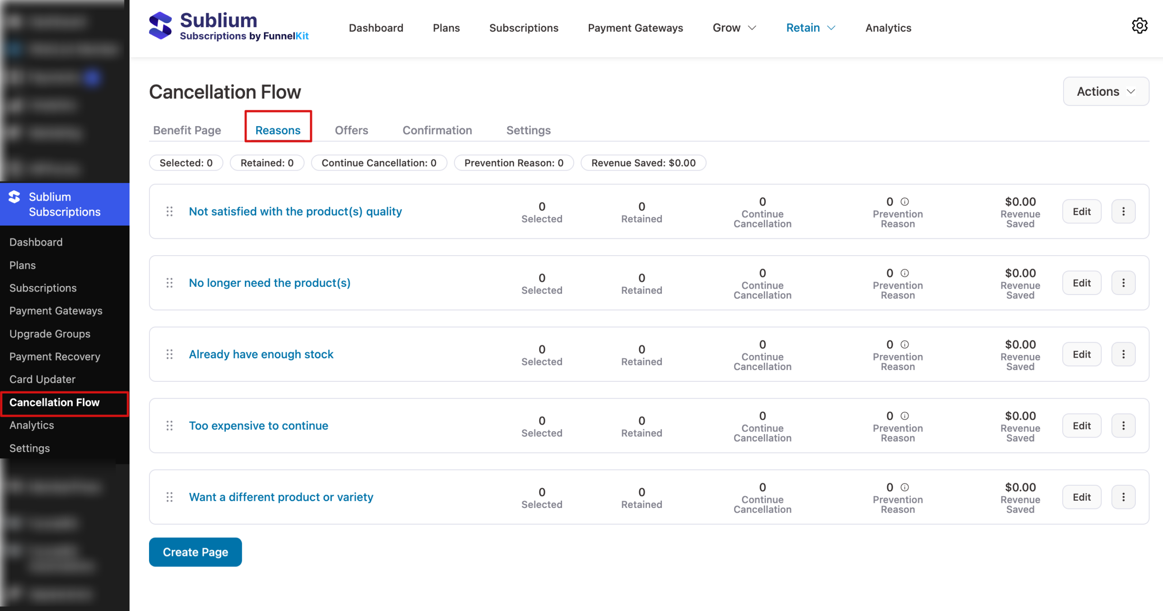Click the Create Page button

(195, 552)
